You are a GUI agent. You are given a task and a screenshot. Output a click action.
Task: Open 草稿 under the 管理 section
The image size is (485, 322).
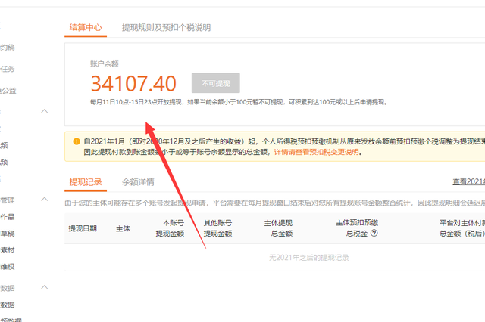pyautogui.click(x=7, y=234)
